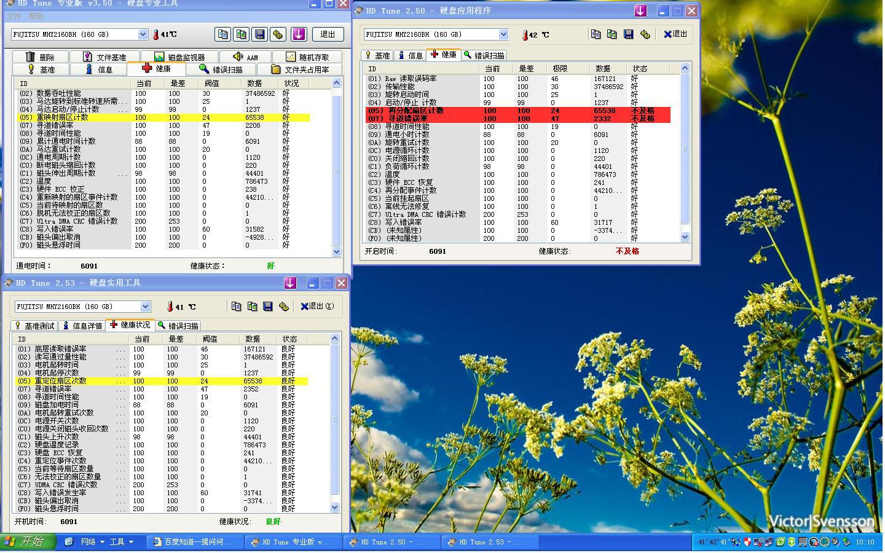This screenshot has width=885, height=553.
Task: Expand 工具 menu arrow on taskbar
Action: tap(131, 542)
